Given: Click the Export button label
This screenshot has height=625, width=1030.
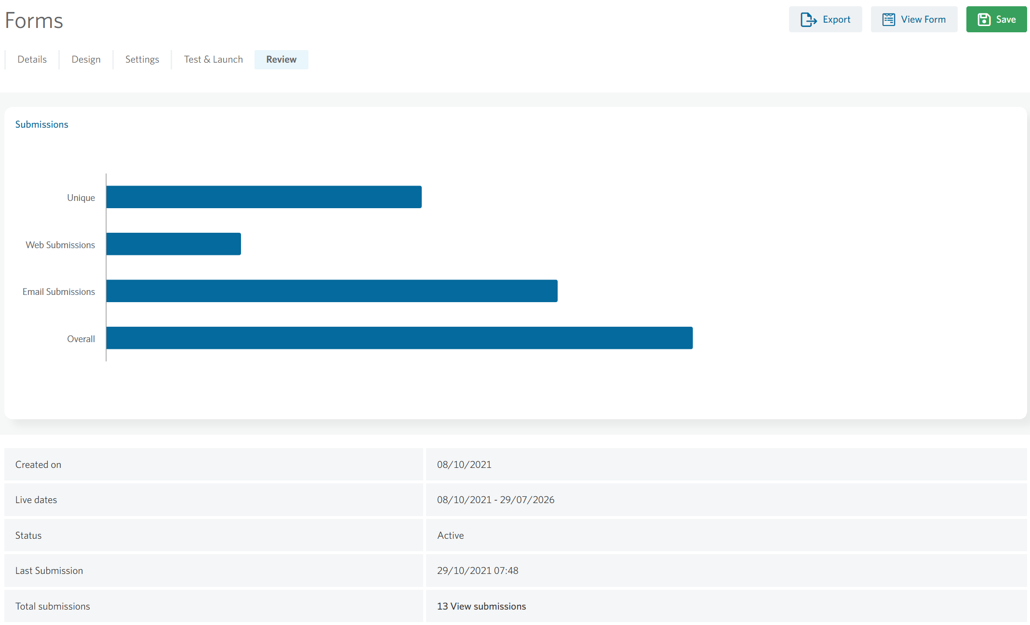Looking at the screenshot, I should 837,19.
